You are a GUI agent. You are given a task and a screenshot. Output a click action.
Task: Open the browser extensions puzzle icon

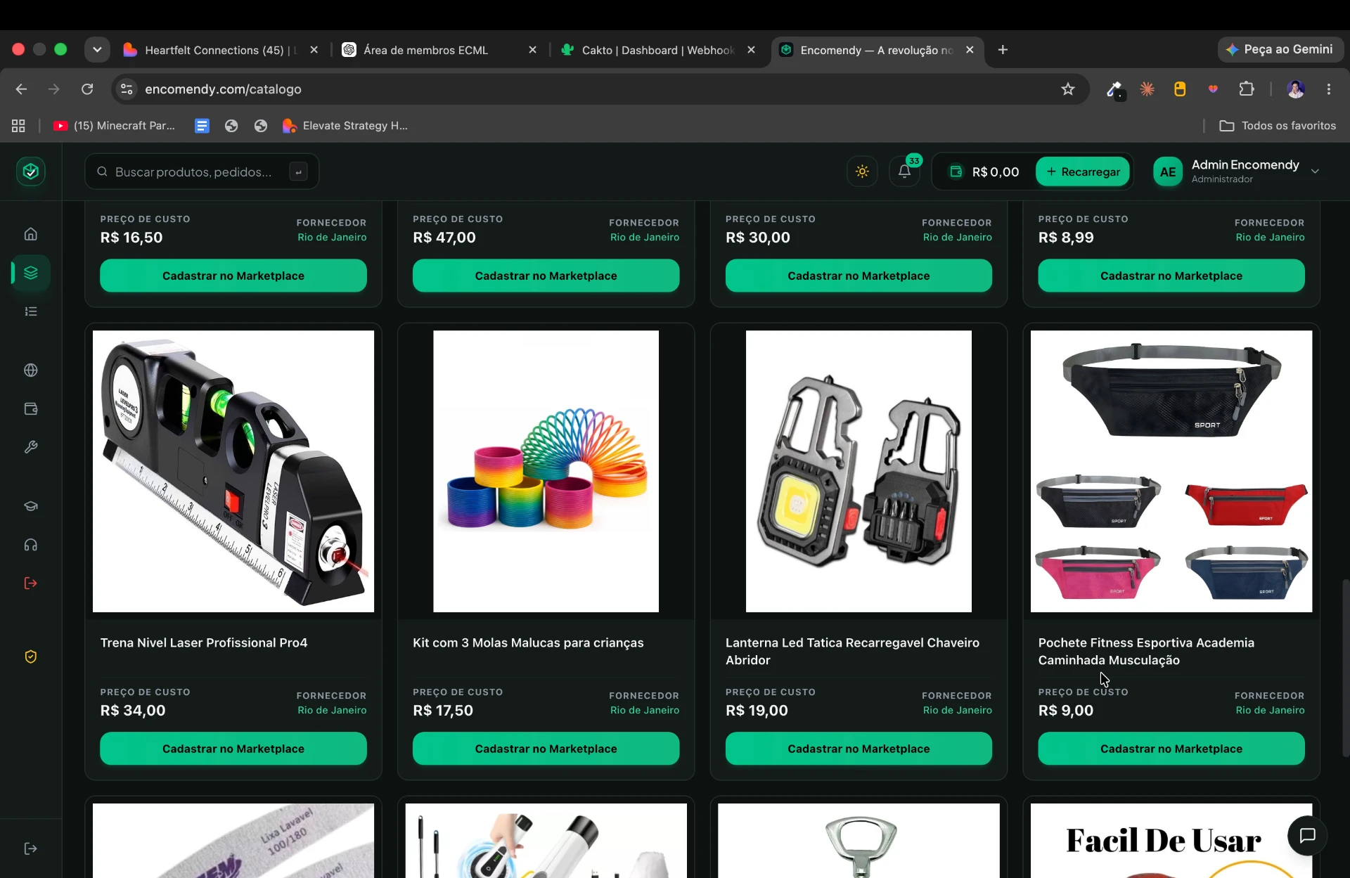click(1246, 89)
